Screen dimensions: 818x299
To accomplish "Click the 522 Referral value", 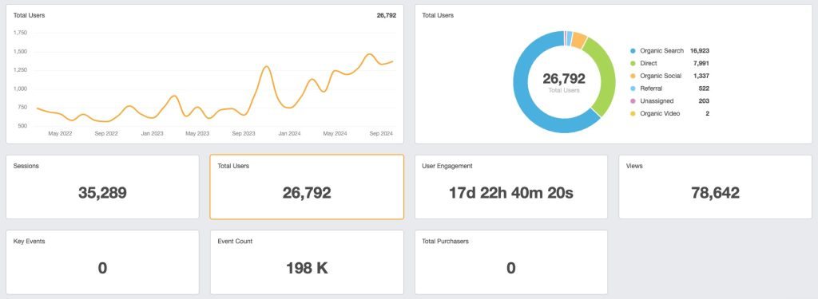I will [x=704, y=89].
